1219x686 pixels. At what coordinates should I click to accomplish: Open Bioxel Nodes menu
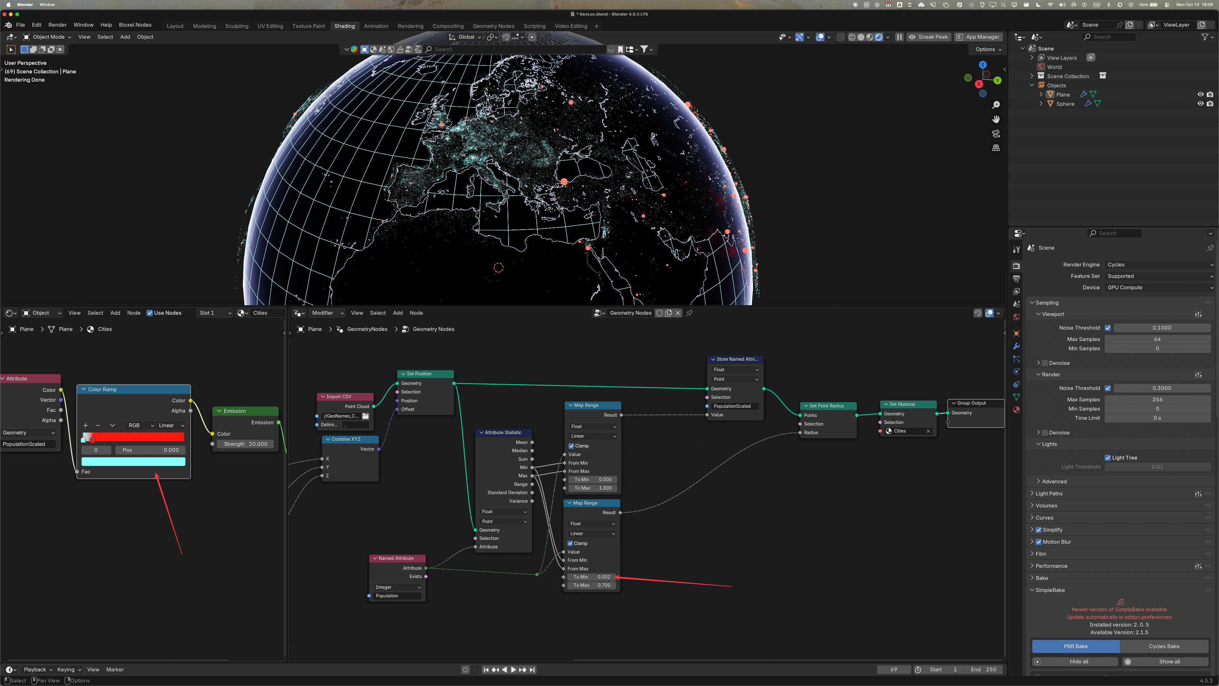coord(135,25)
